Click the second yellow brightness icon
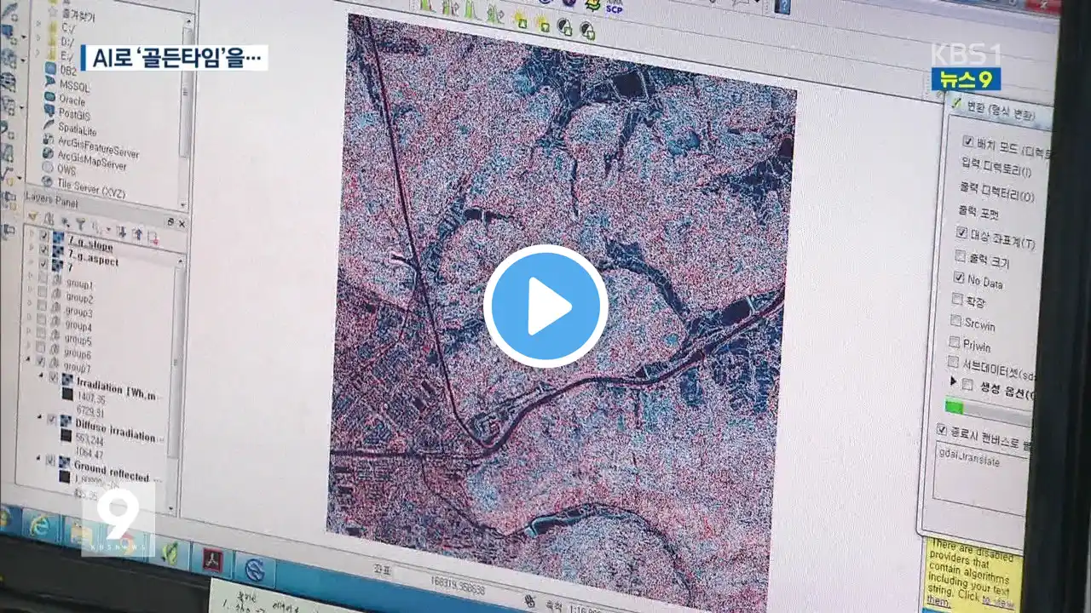Screen dimensions: 1091x613 point(541,24)
